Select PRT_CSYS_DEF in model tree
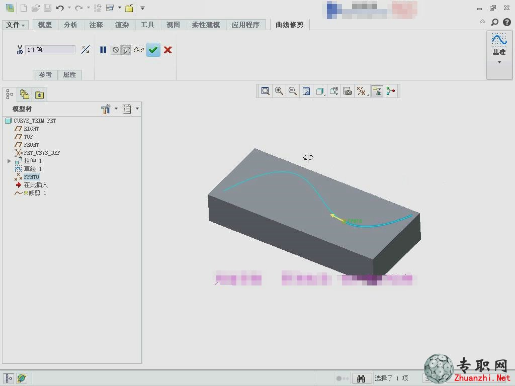The width and height of the screenshot is (515, 386). pyautogui.click(x=42, y=153)
